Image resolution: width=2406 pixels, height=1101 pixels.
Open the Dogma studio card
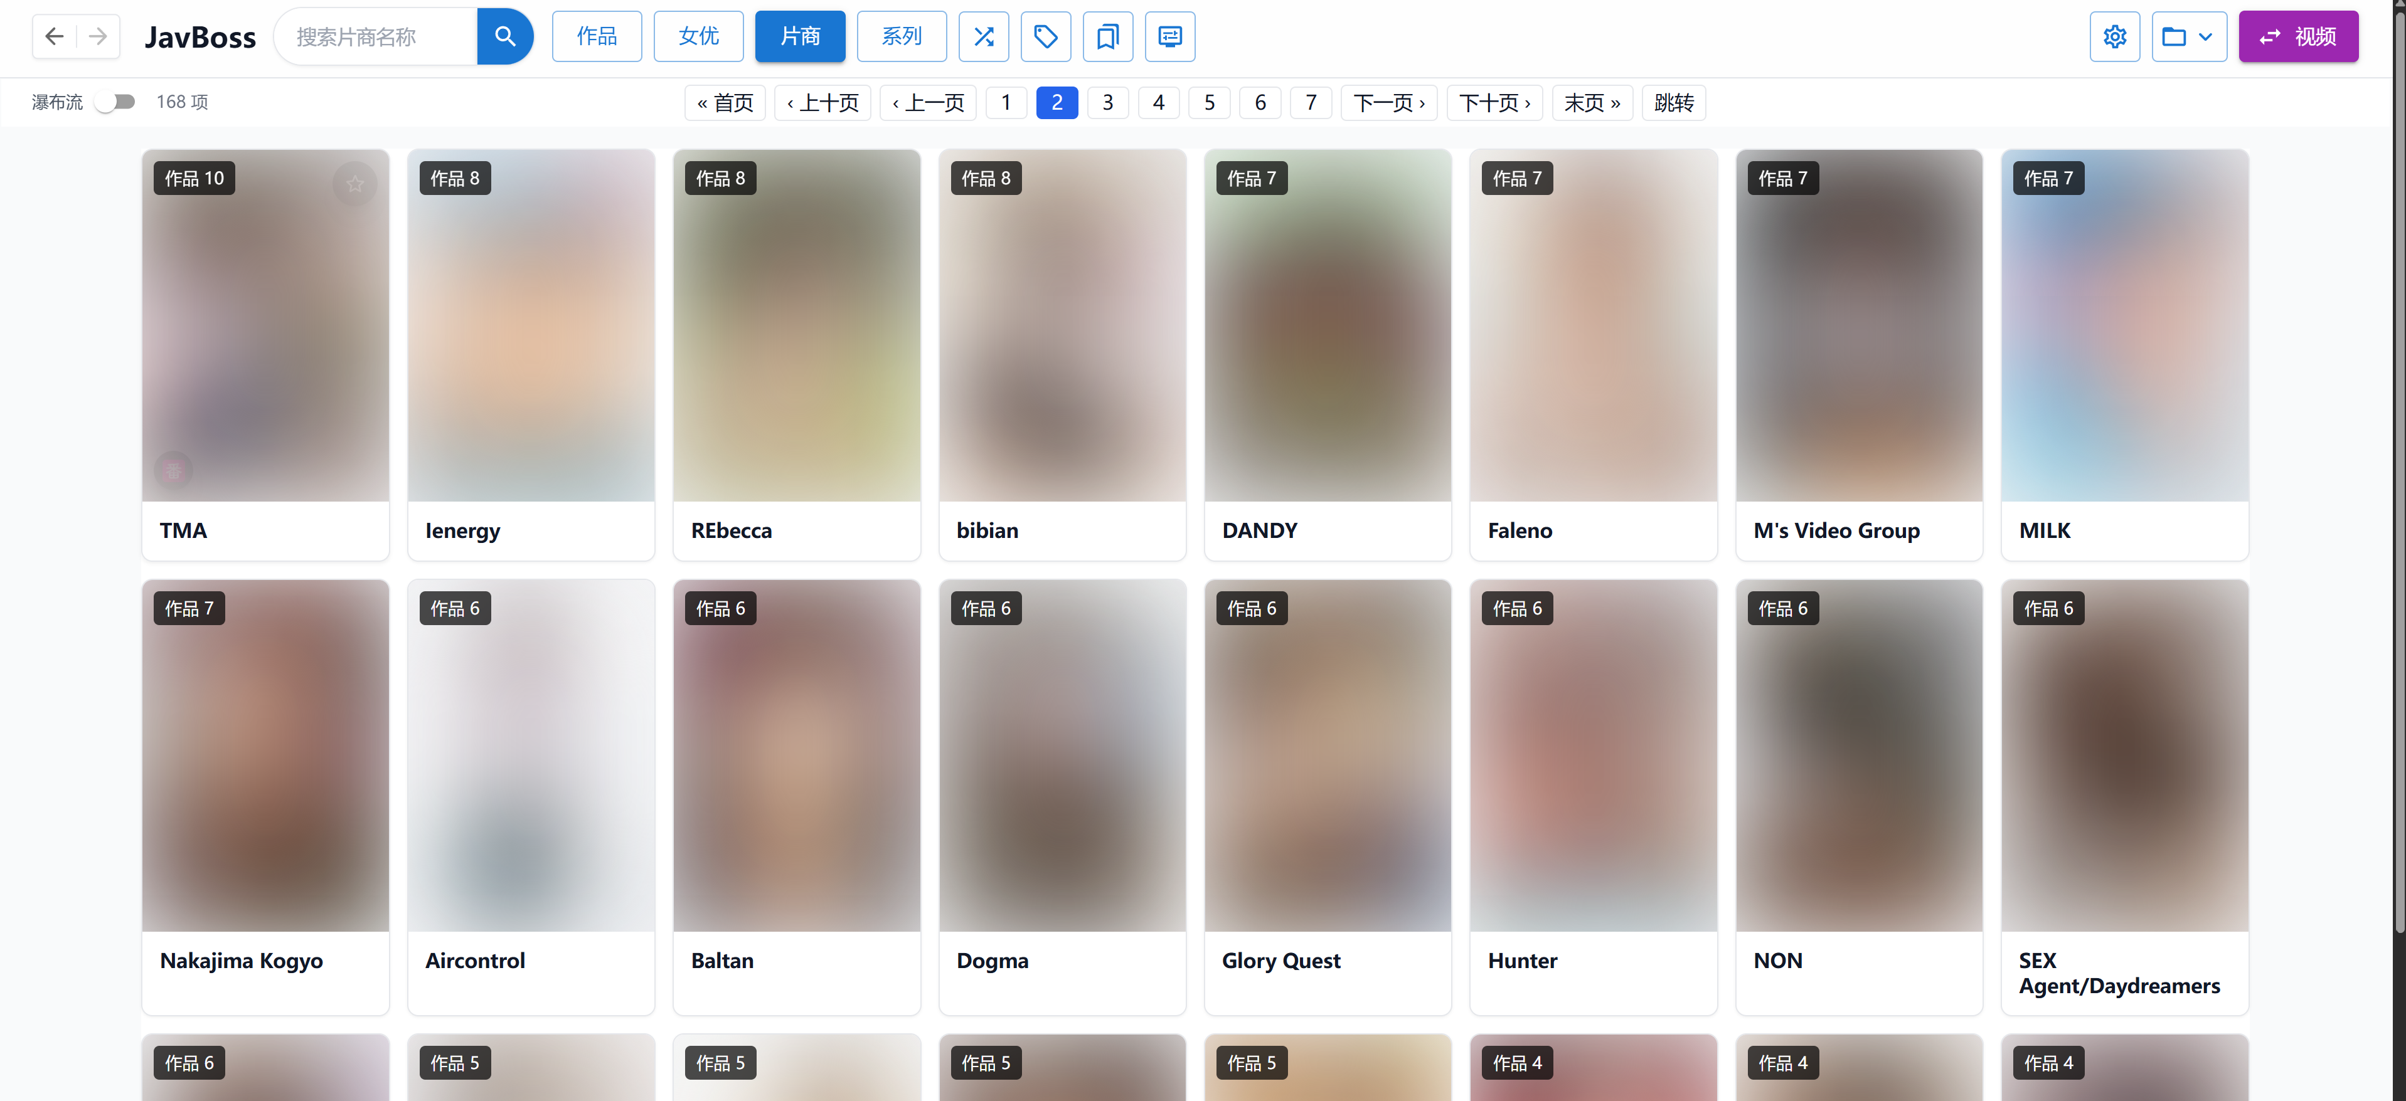(1062, 797)
